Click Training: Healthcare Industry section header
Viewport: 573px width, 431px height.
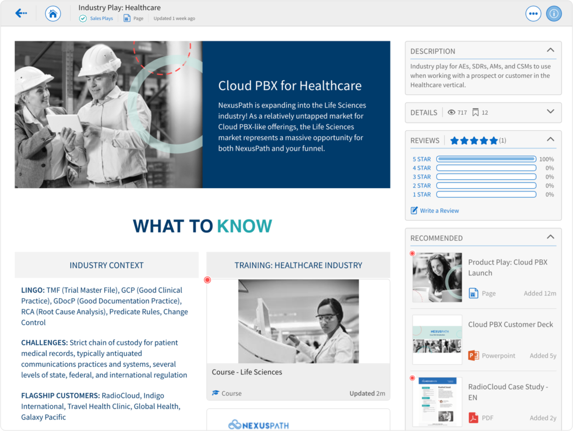click(x=298, y=265)
